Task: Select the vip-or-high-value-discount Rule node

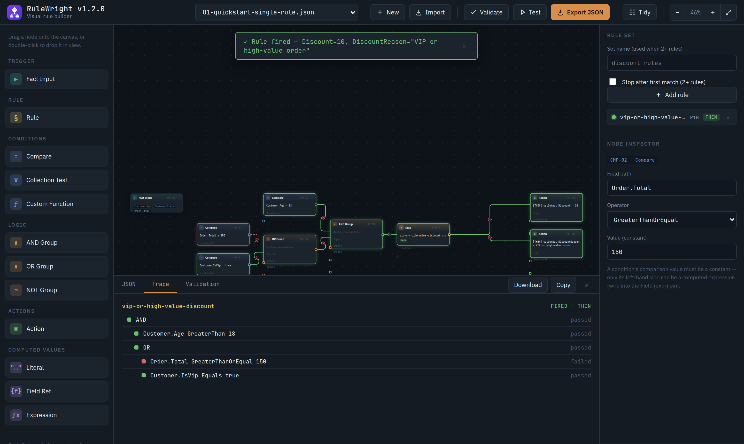Action: [x=423, y=235]
